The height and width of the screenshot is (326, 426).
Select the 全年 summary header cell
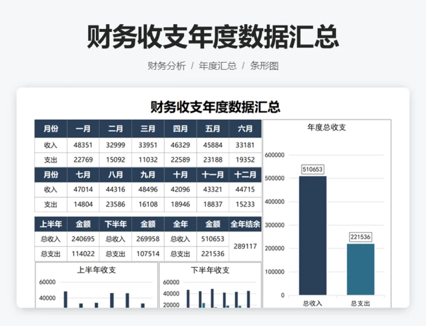(x=181, y=224)
